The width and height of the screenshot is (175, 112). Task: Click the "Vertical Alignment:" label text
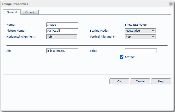coord(102,37)
